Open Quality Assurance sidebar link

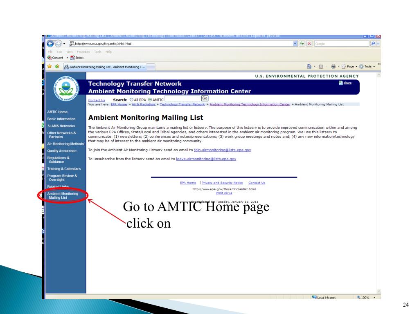pos(62,150)
